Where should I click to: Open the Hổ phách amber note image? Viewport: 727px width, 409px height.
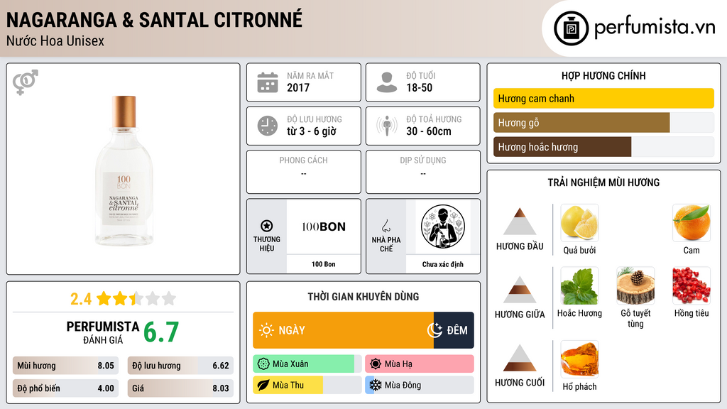[579, 359]
